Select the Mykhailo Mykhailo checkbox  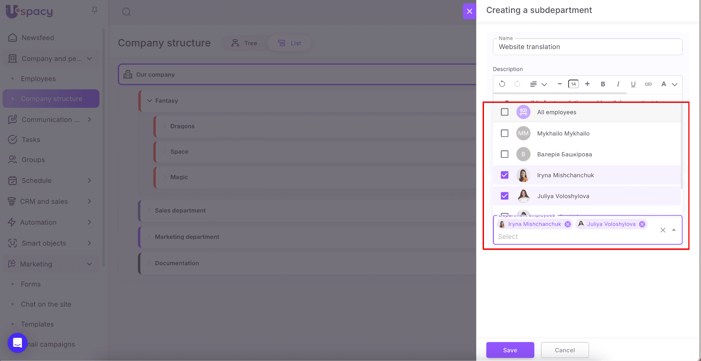click(x=505, y=133)
